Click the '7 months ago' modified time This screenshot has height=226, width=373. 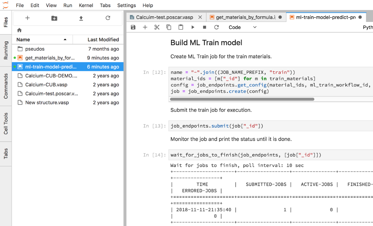[x=103, y=49]
